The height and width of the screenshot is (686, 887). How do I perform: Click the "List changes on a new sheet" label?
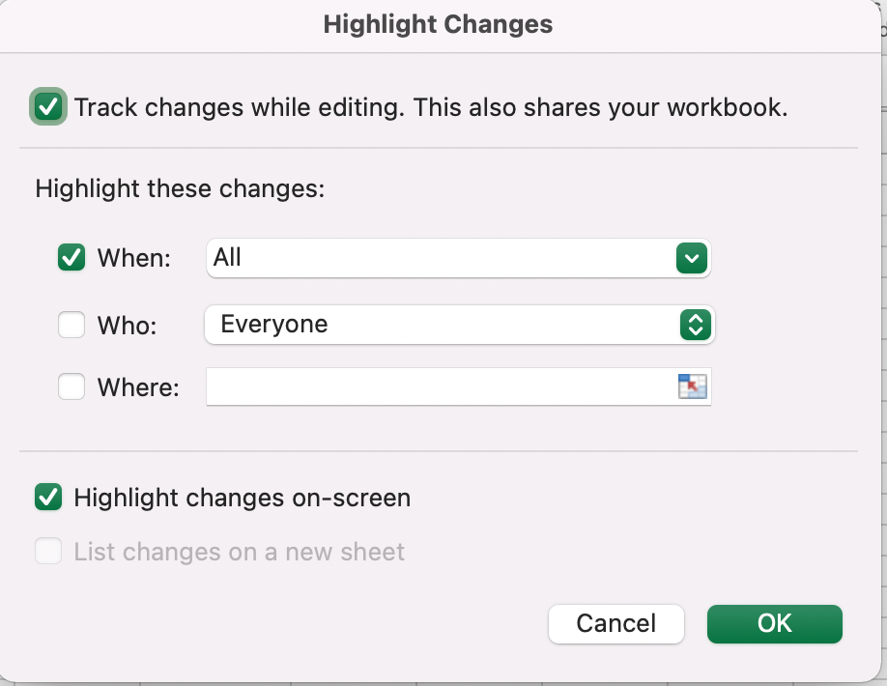click(x=240, y=552)
